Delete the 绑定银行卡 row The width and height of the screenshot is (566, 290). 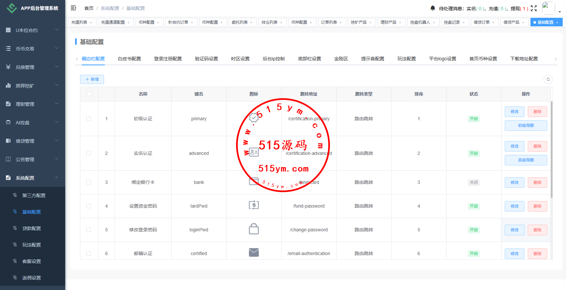click(537, 182)
